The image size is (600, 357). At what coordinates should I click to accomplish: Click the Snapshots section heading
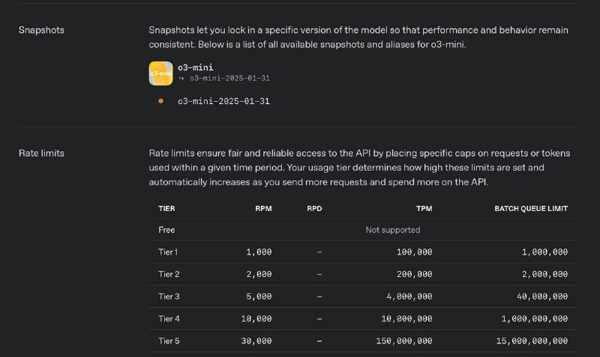pos(41,30)
